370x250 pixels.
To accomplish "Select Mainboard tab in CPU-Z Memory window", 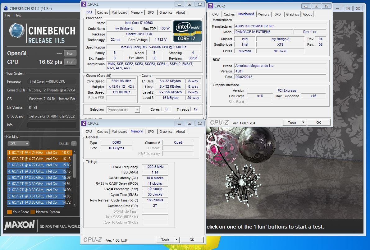I will point(119,132).
